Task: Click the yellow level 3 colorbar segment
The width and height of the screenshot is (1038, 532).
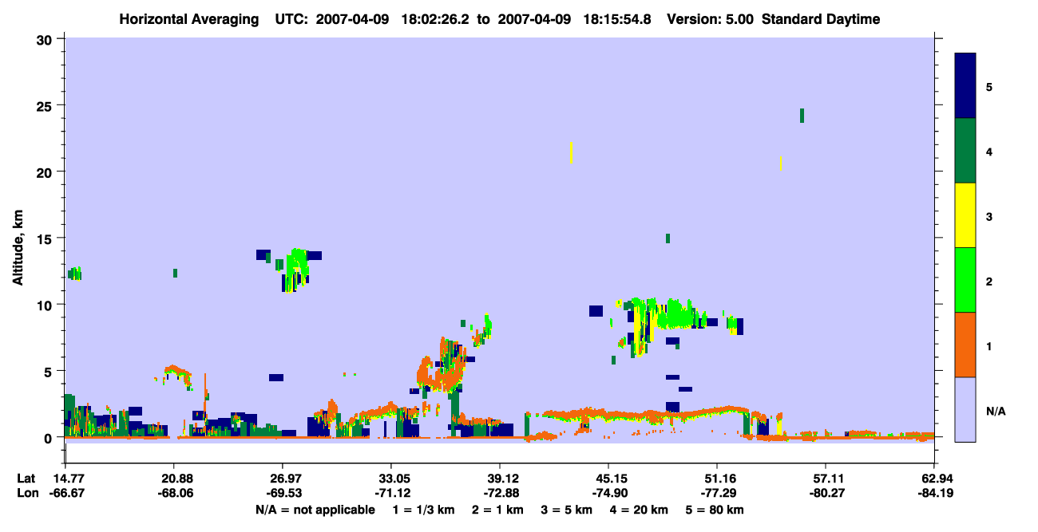Action: tap(965, 215)
